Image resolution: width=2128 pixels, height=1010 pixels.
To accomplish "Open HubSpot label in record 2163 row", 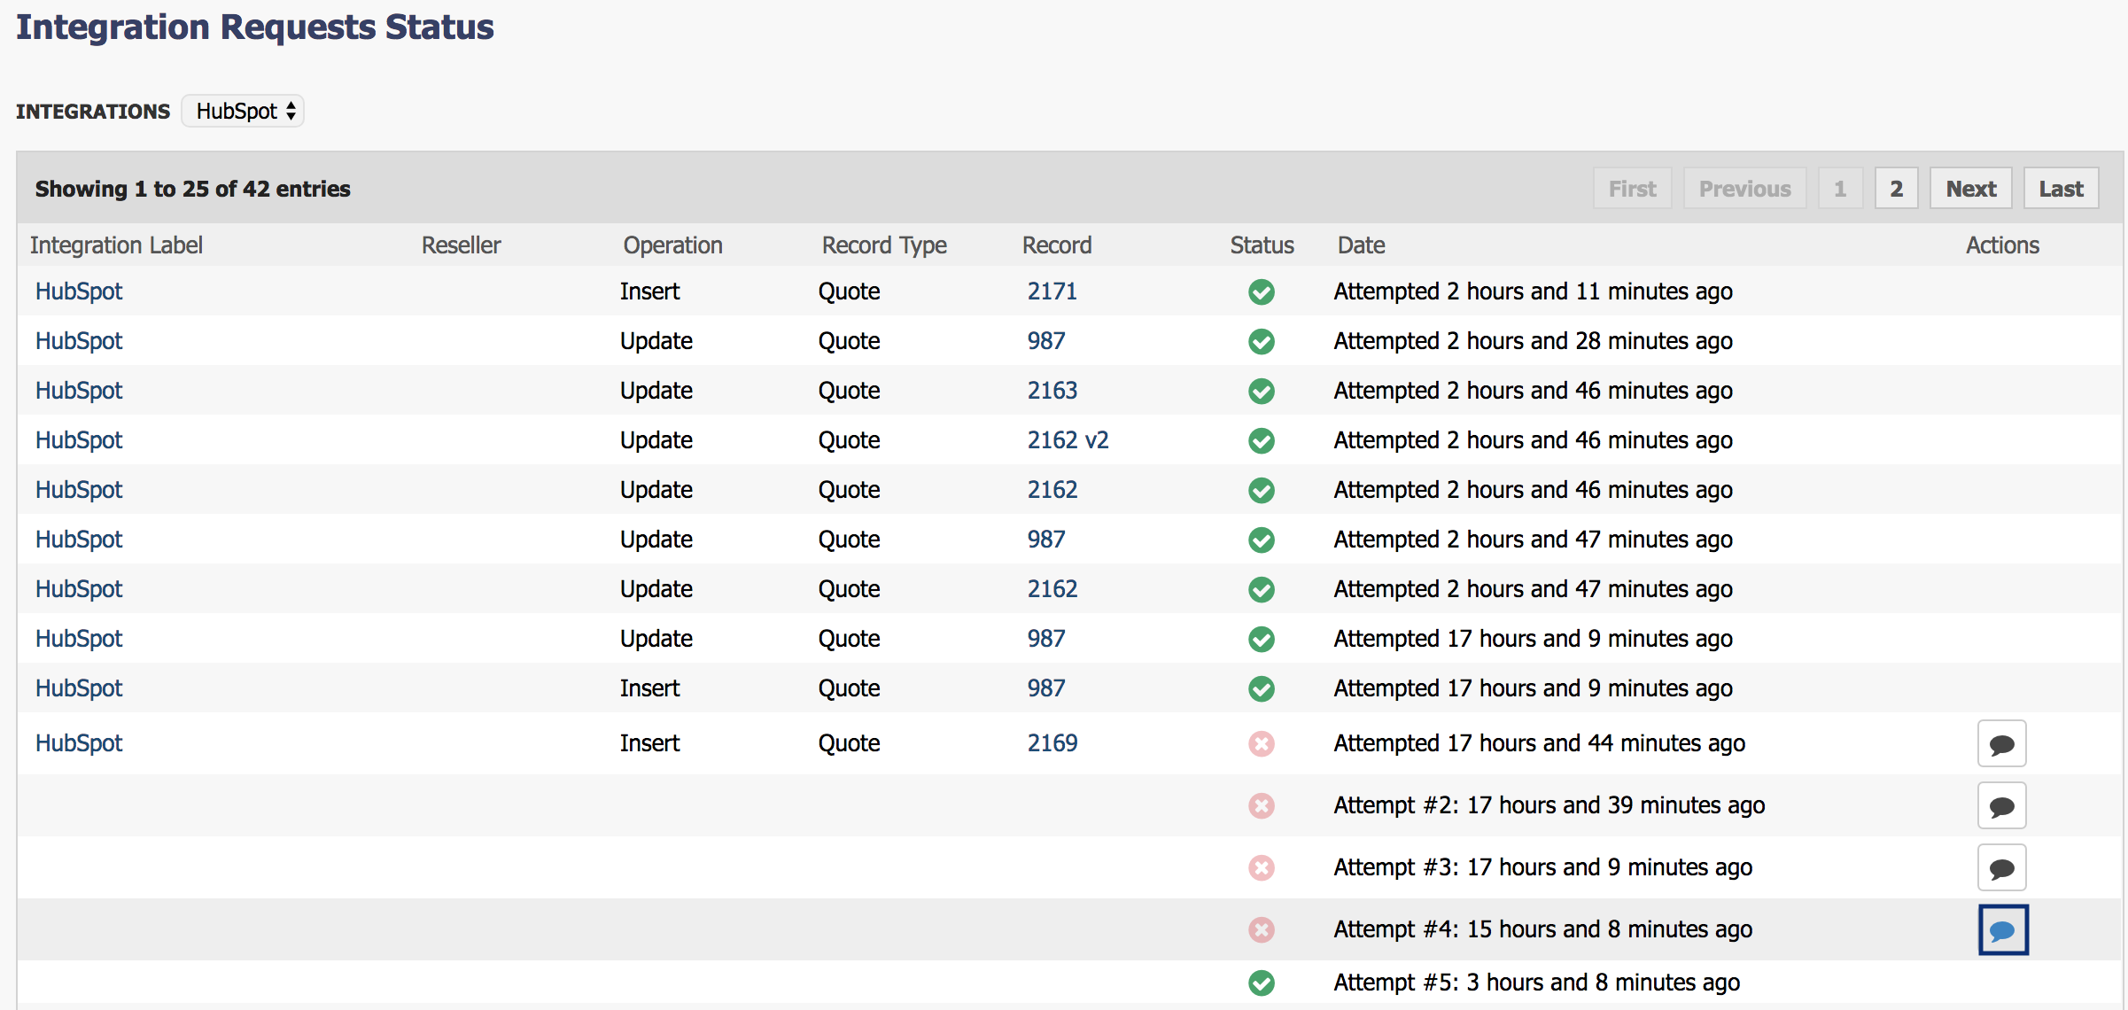I will pyautogui.click(x=79, y=391).
